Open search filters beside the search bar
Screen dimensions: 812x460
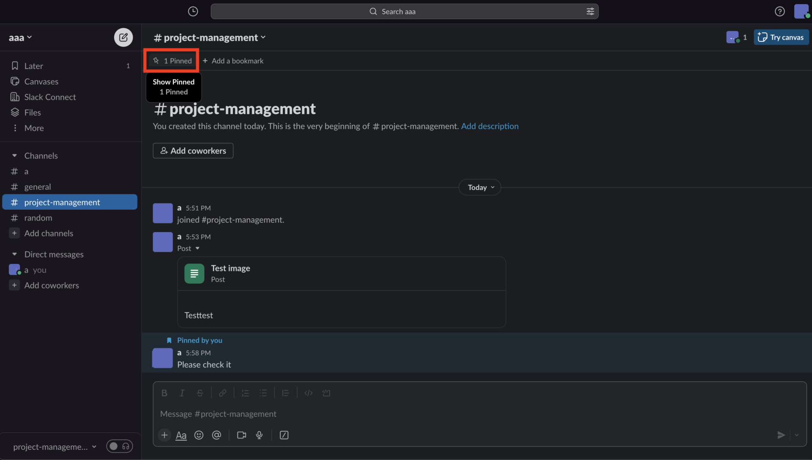tap(590, 11)
